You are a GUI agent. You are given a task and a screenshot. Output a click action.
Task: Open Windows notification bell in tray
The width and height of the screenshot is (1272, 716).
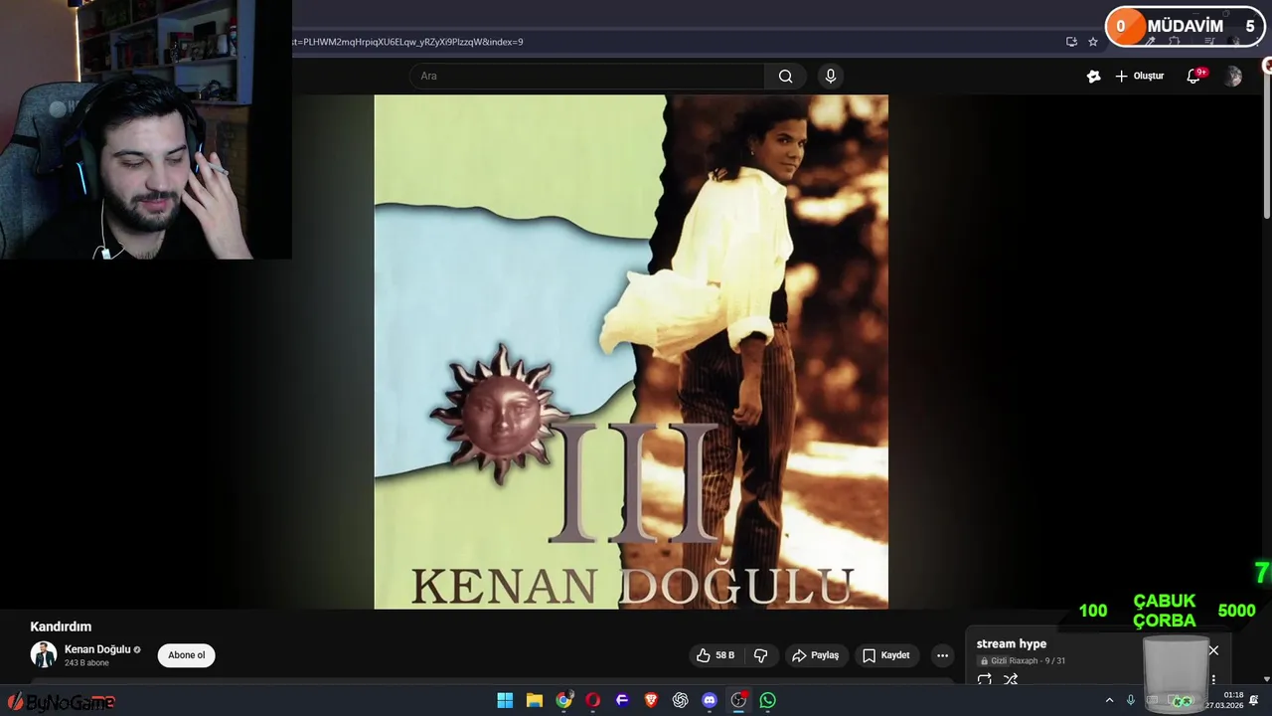[1255, 700]
